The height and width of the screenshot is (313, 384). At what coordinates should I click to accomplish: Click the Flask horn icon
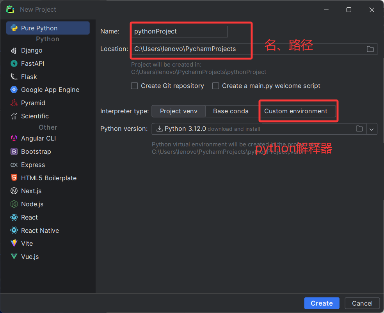14,77
